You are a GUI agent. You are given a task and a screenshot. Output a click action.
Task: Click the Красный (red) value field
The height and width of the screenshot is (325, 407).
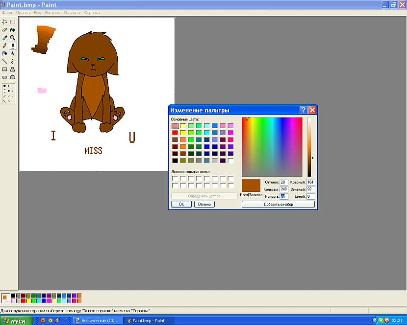(311, 182)
